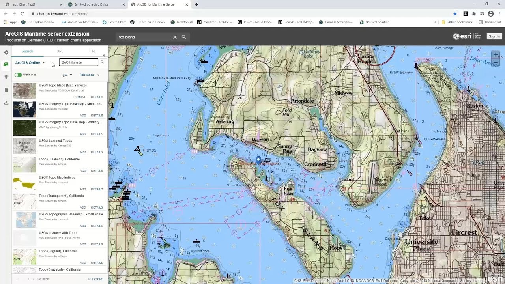Reload the page
This screenshot has width=505, height=284.
pyautogui.click(x=22, y=14)
